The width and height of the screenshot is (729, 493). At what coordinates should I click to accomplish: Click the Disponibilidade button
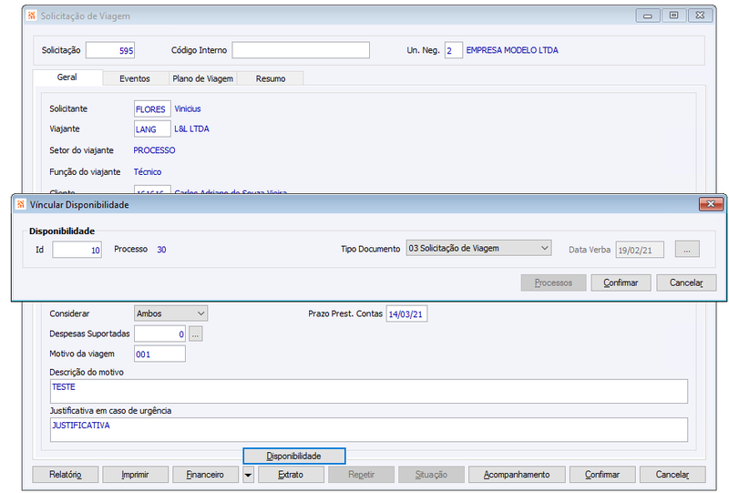[293, 456]
